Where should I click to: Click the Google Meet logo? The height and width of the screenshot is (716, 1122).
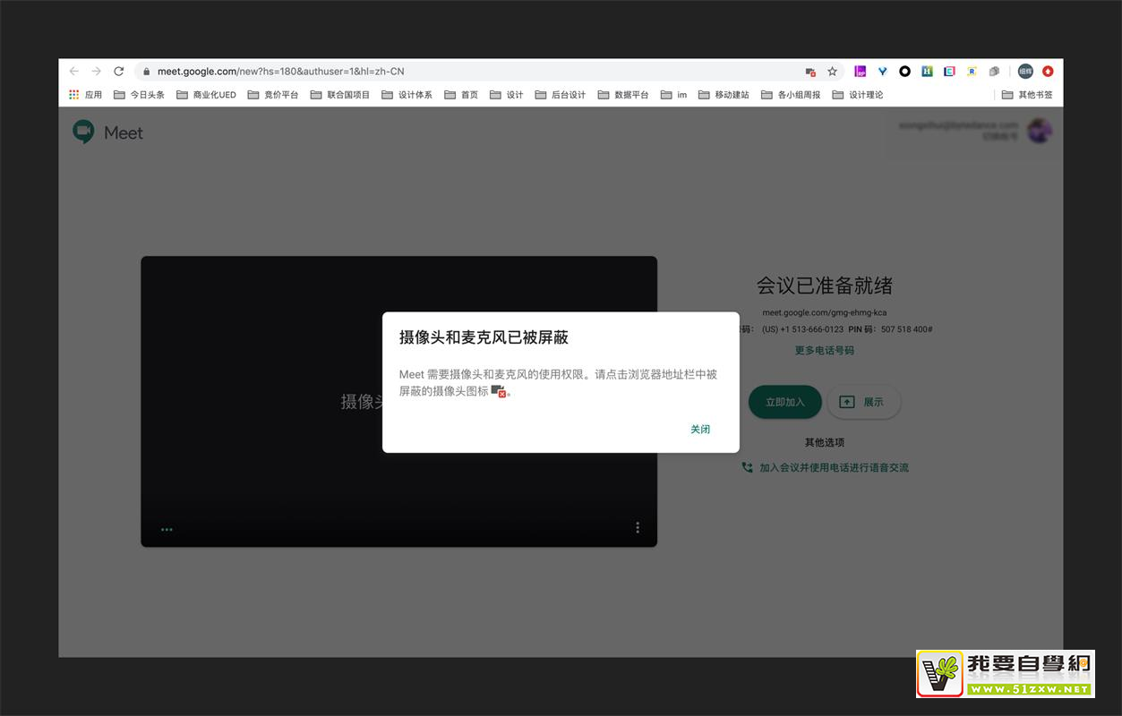108,132
